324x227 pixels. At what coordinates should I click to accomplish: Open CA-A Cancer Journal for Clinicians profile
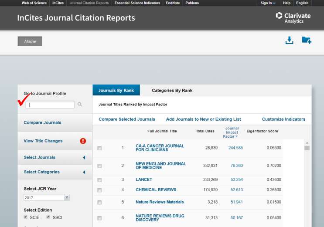pos(160,148)
